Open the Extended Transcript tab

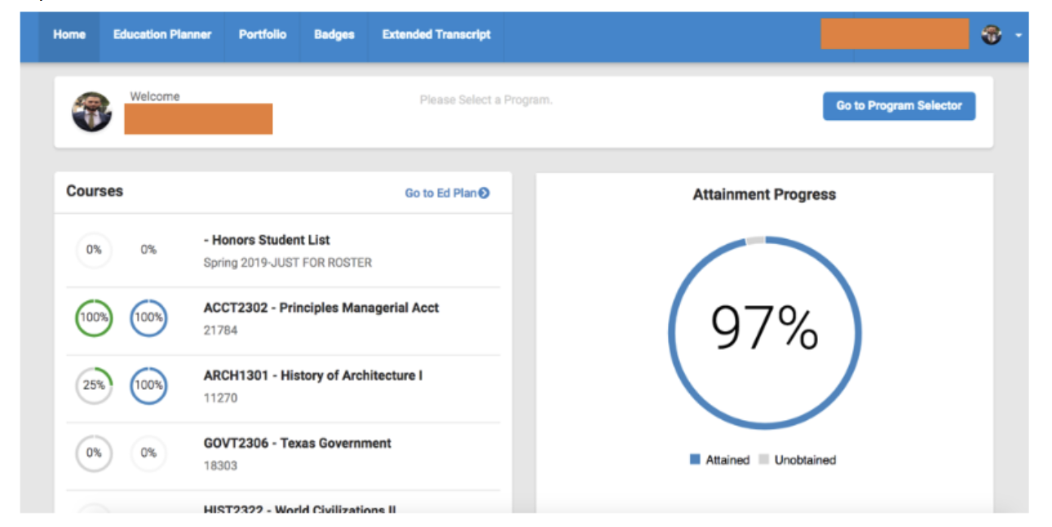[x=436, y=35]
